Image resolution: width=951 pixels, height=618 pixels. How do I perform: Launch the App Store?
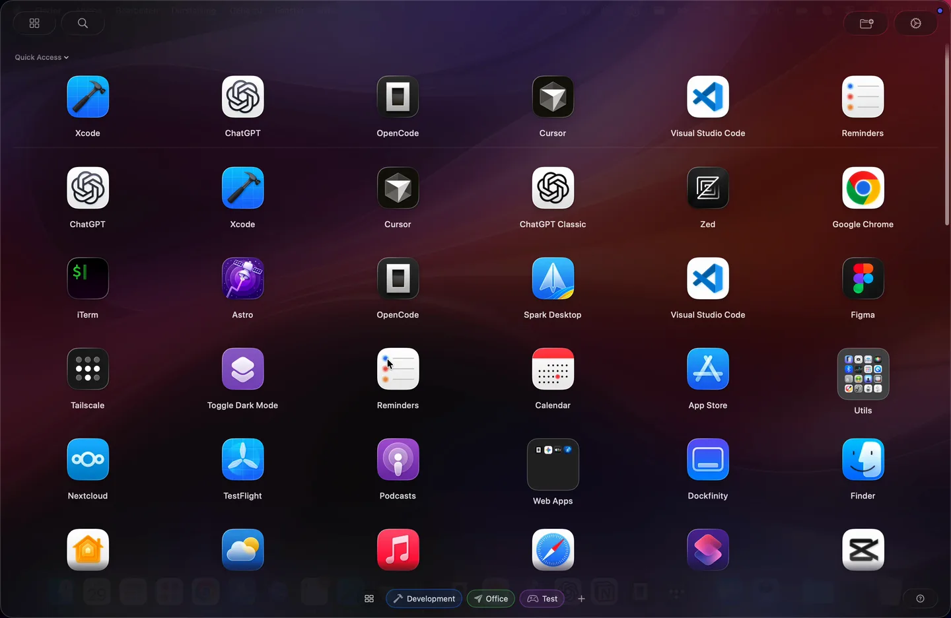[708, 369]
